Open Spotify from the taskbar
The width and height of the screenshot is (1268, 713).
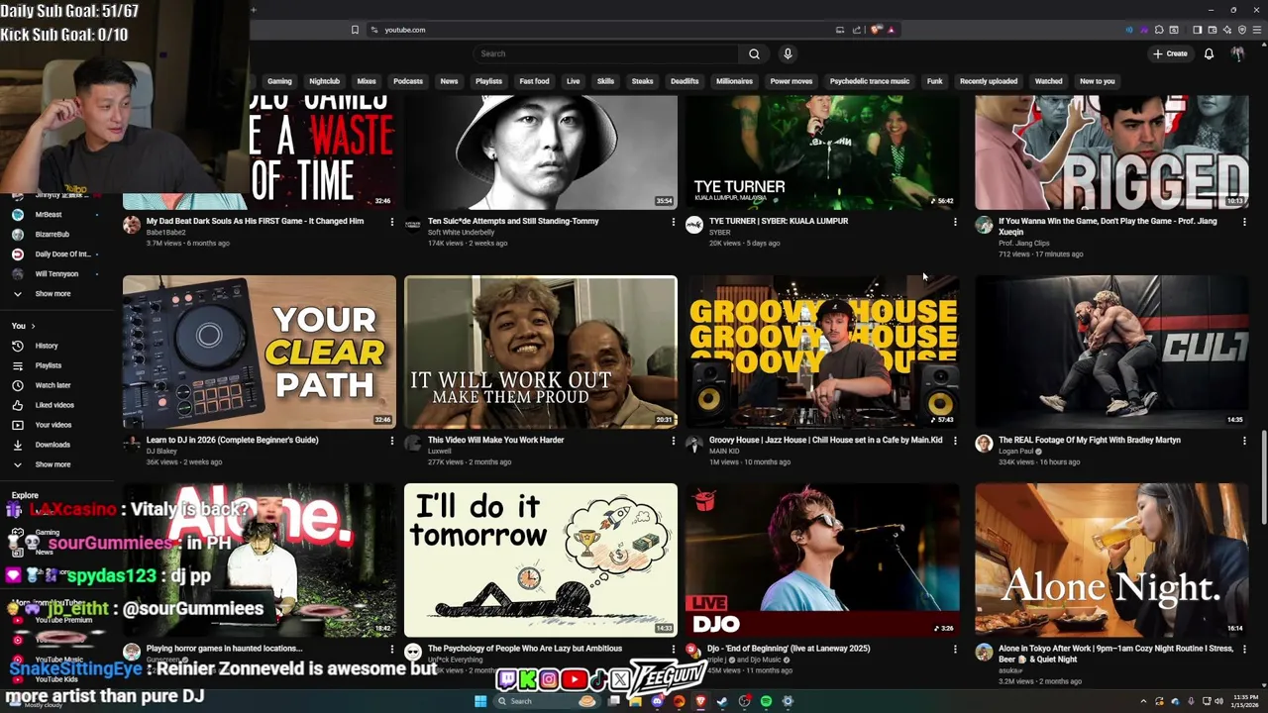coord(766,701)
